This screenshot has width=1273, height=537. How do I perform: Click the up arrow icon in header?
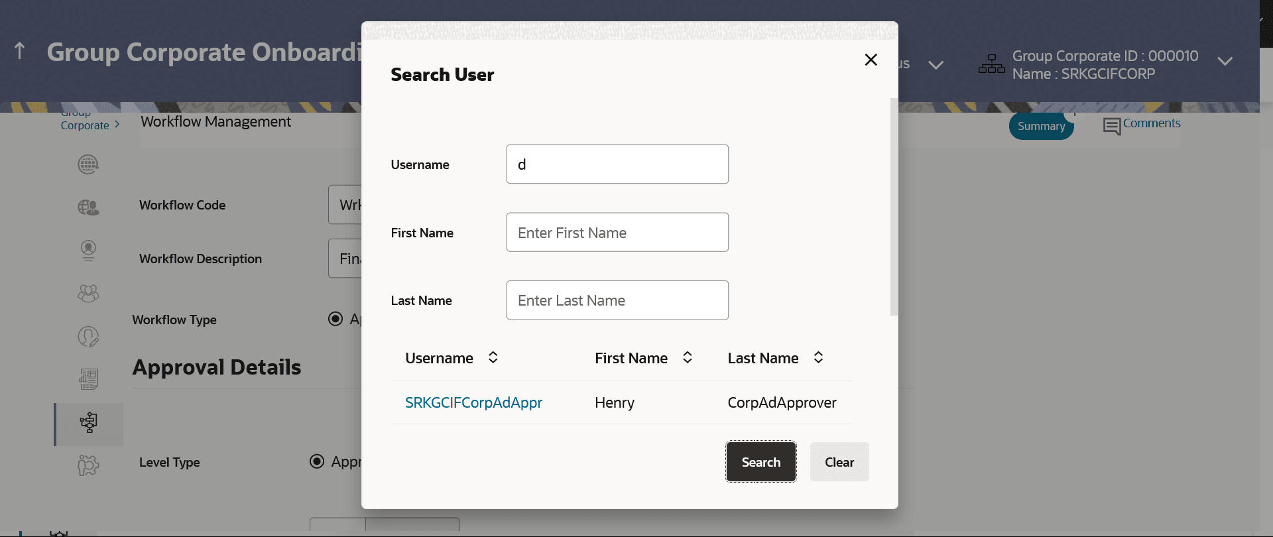click(20, 50)
